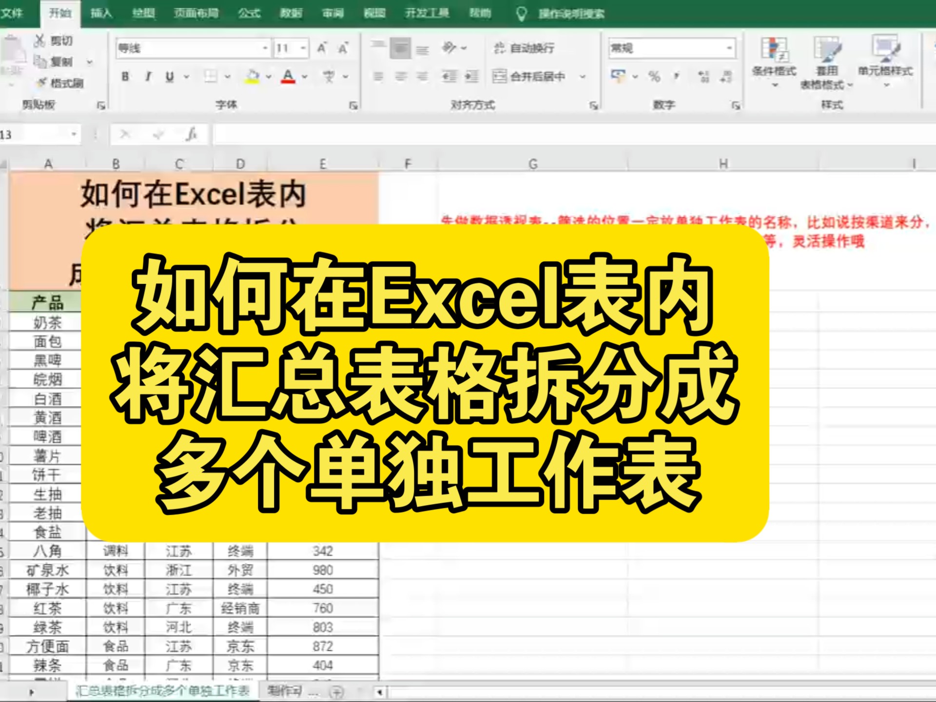Viewport: 936px width, 702px height.
Task: Apply bold formatting with the B icon
Action: click(x=125, y=77)
